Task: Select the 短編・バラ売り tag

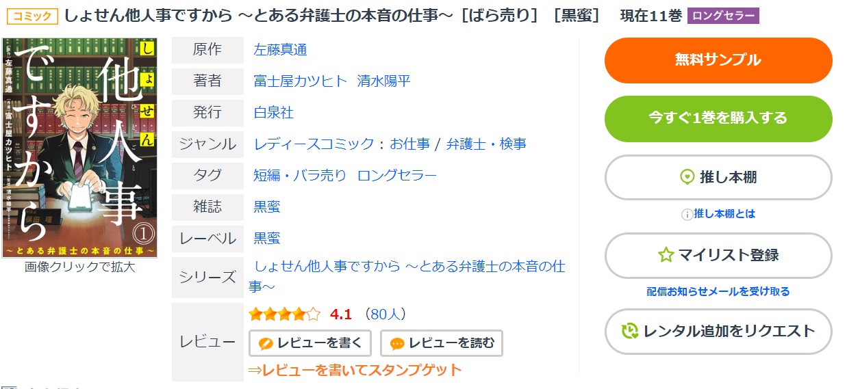Action: click(300, 176)
